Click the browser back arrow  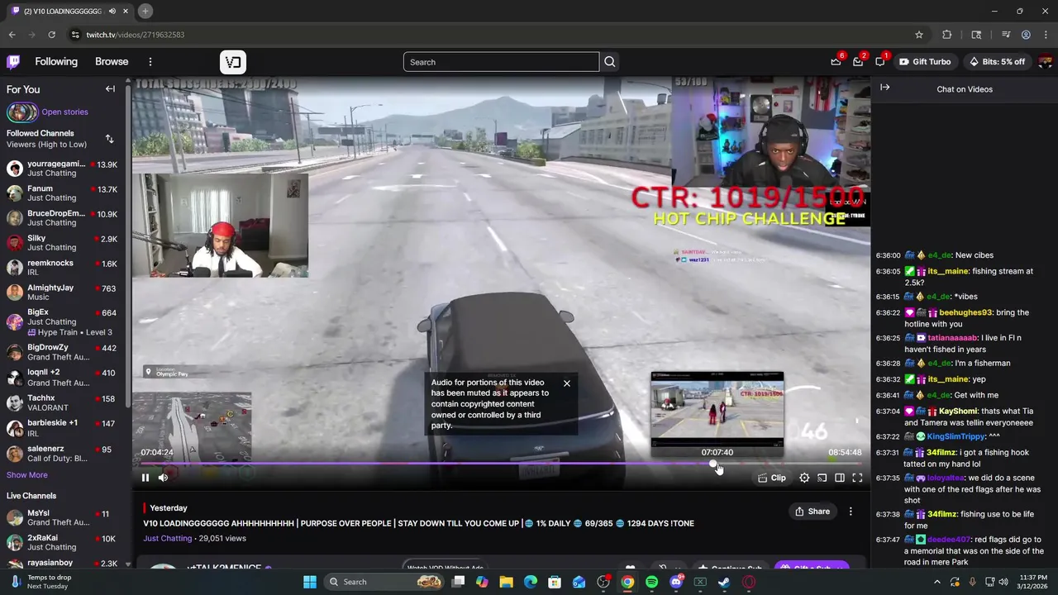[x=12, y=35]
